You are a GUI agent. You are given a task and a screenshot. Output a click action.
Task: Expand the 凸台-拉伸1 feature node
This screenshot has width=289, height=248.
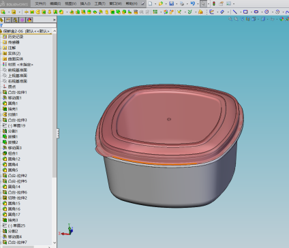click(x=1, y=92)
